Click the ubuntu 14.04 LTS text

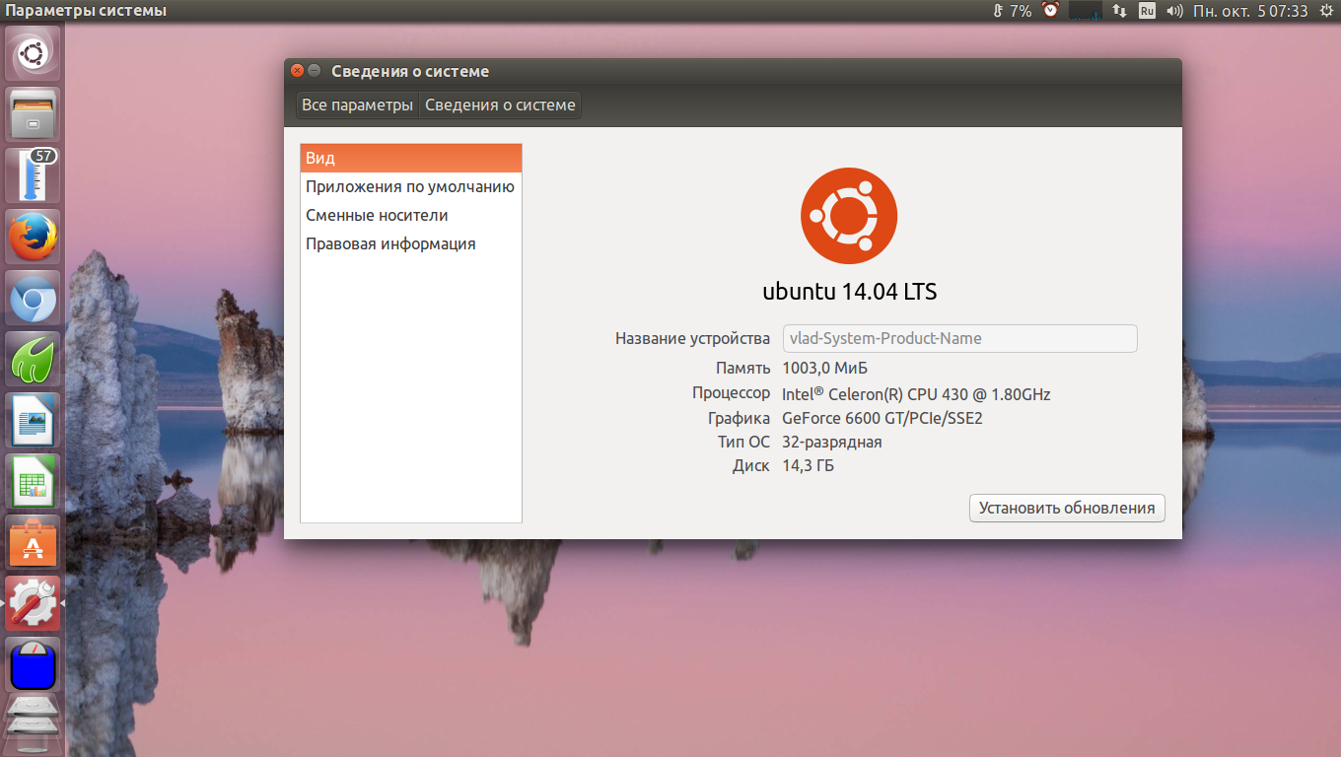click(x=850, y=292)
